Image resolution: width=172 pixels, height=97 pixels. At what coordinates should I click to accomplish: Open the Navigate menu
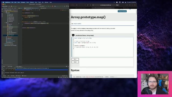pyautogui.click(x=23, y=2)
